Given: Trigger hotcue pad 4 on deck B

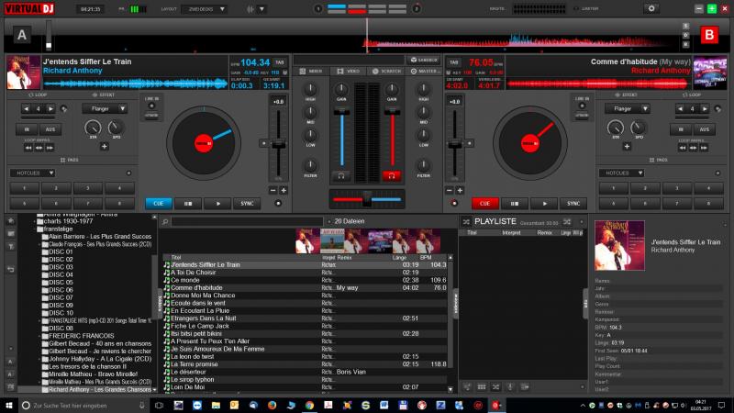Looking at the screenshot, I should [708, 188].
